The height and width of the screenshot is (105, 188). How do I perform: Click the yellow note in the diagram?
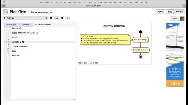point(105,40)
